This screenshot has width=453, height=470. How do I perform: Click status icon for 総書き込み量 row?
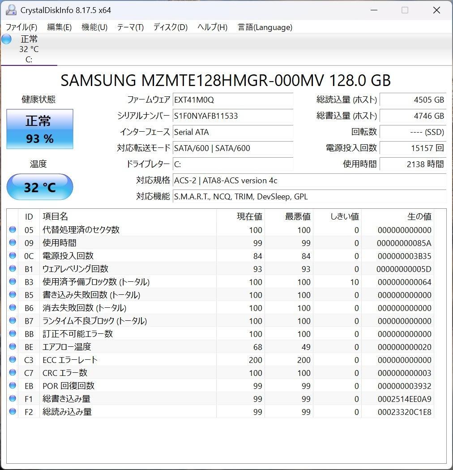pyautogui.click(x=12, y=399)
